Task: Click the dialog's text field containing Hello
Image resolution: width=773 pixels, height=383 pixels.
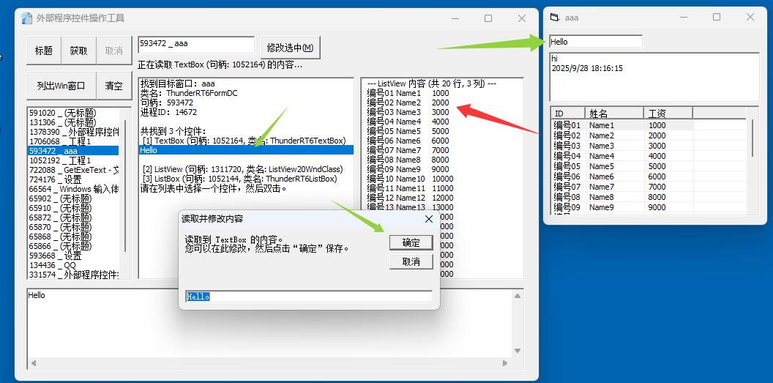Action: tap(307, 297)
